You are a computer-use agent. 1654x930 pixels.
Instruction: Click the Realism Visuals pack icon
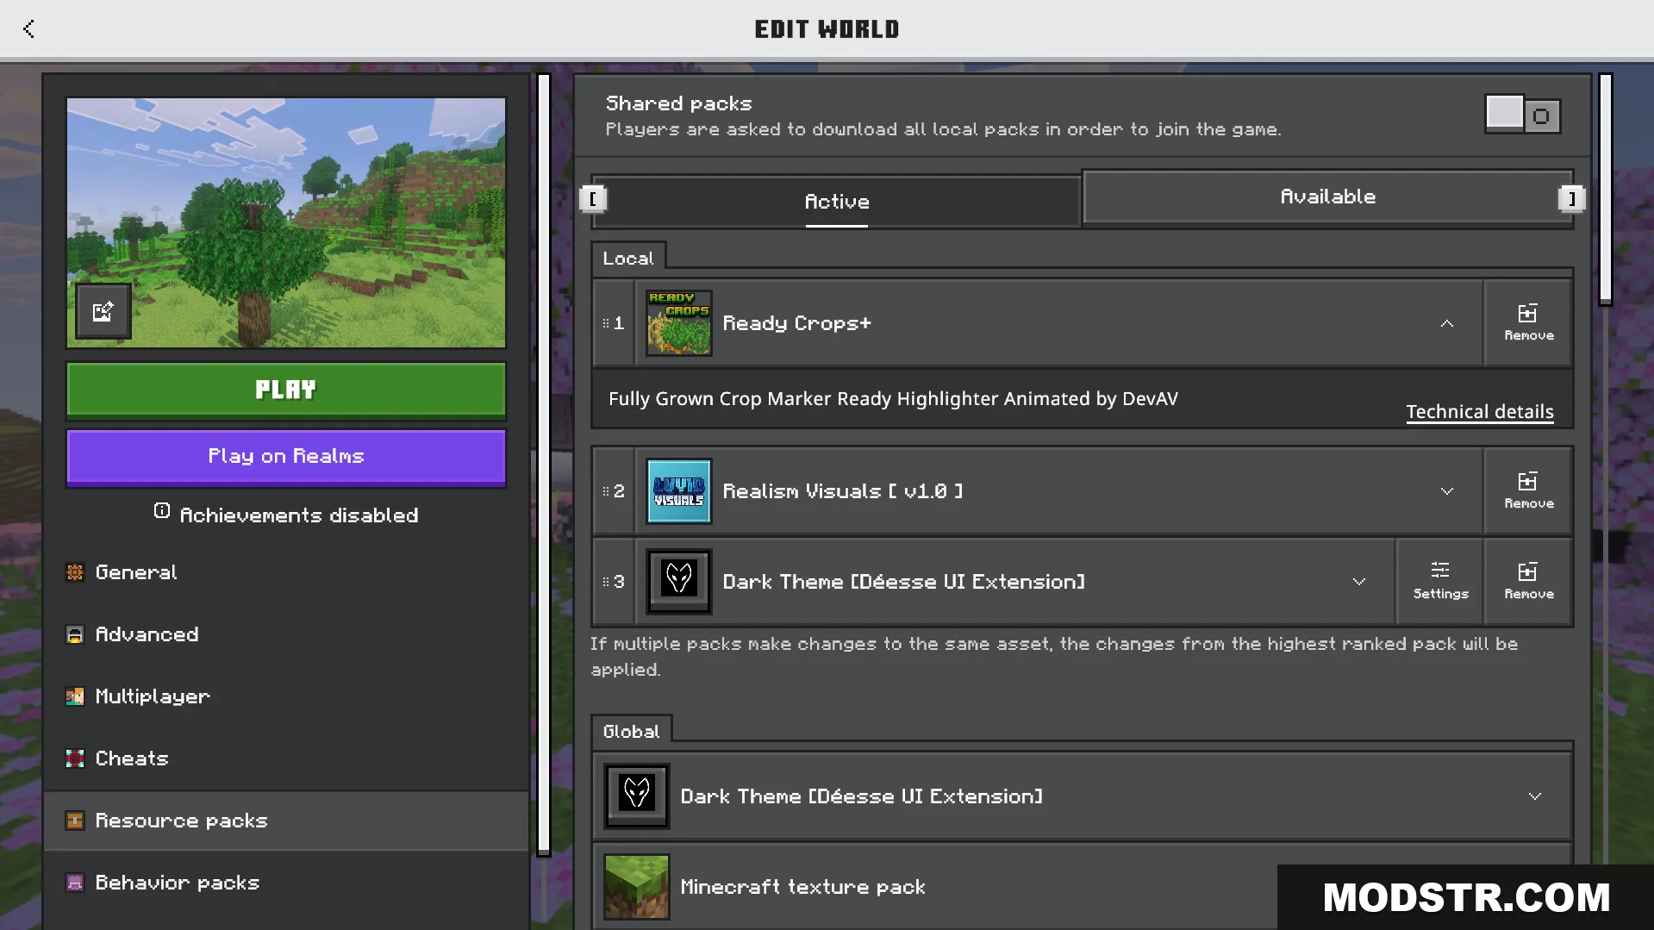tap(679, 491)
